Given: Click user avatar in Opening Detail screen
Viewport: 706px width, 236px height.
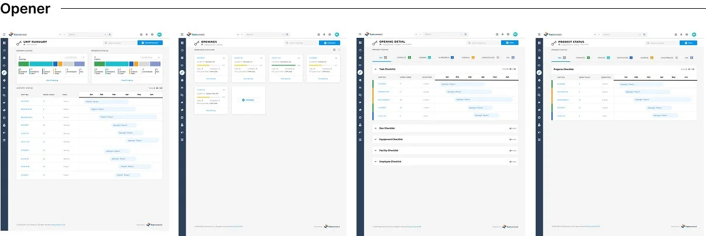Looking at the screenshot, I should point(515,34).
